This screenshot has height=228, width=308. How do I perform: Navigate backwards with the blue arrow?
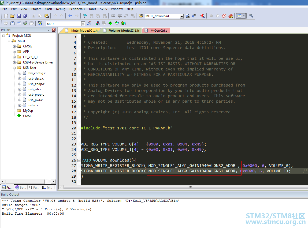click(x=70, y=16)
